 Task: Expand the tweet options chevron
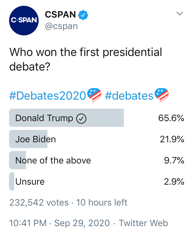(x=180, y=14)
